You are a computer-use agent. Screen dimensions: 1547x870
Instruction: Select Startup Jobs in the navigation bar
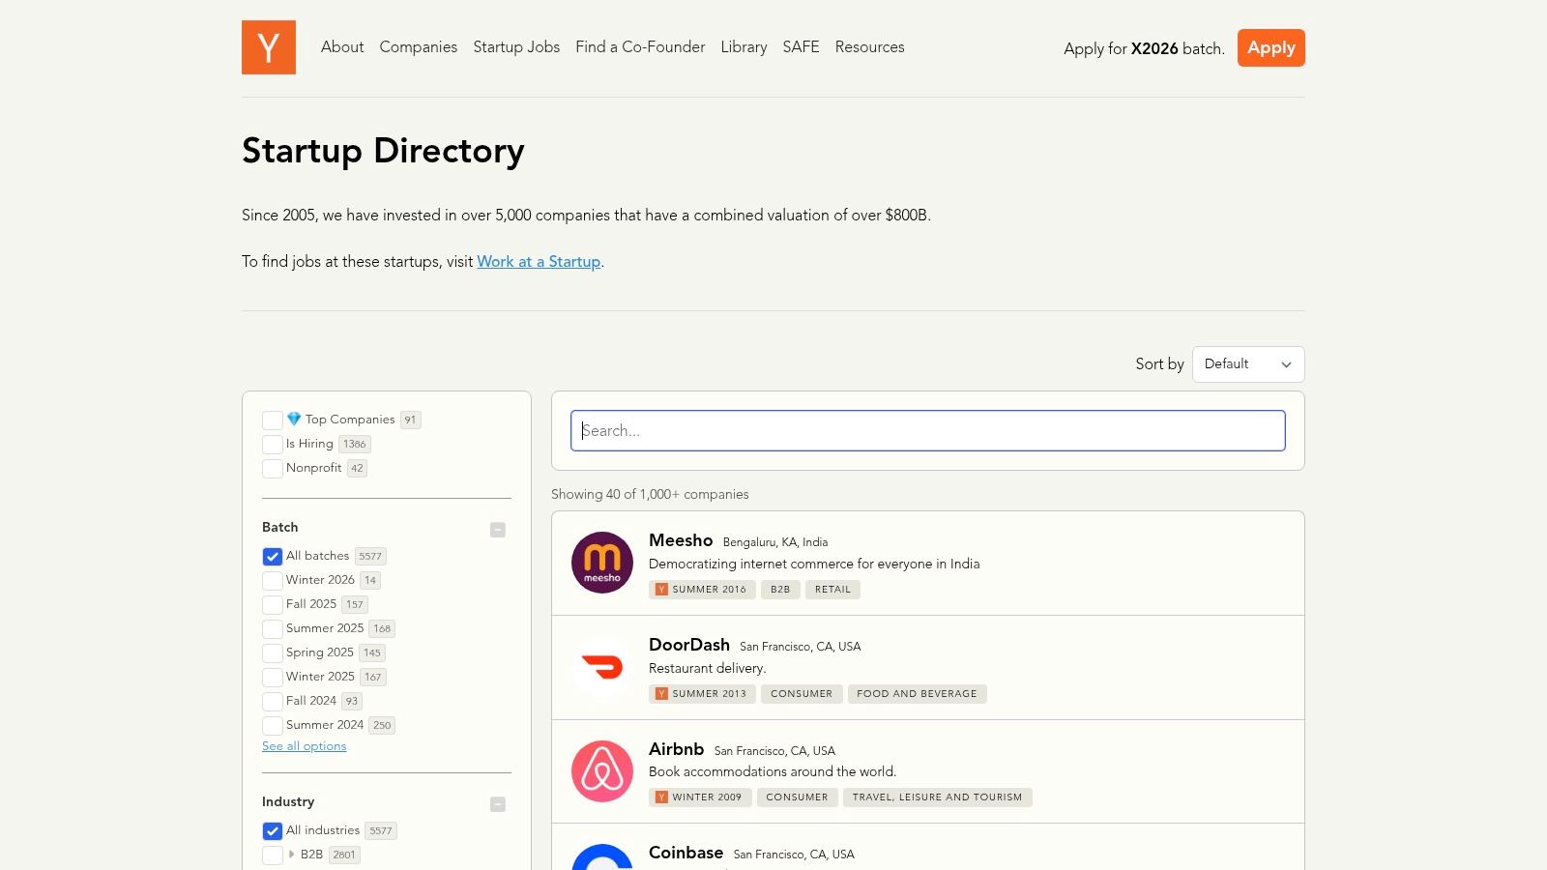pyautogui.click(x=516, y=46)
